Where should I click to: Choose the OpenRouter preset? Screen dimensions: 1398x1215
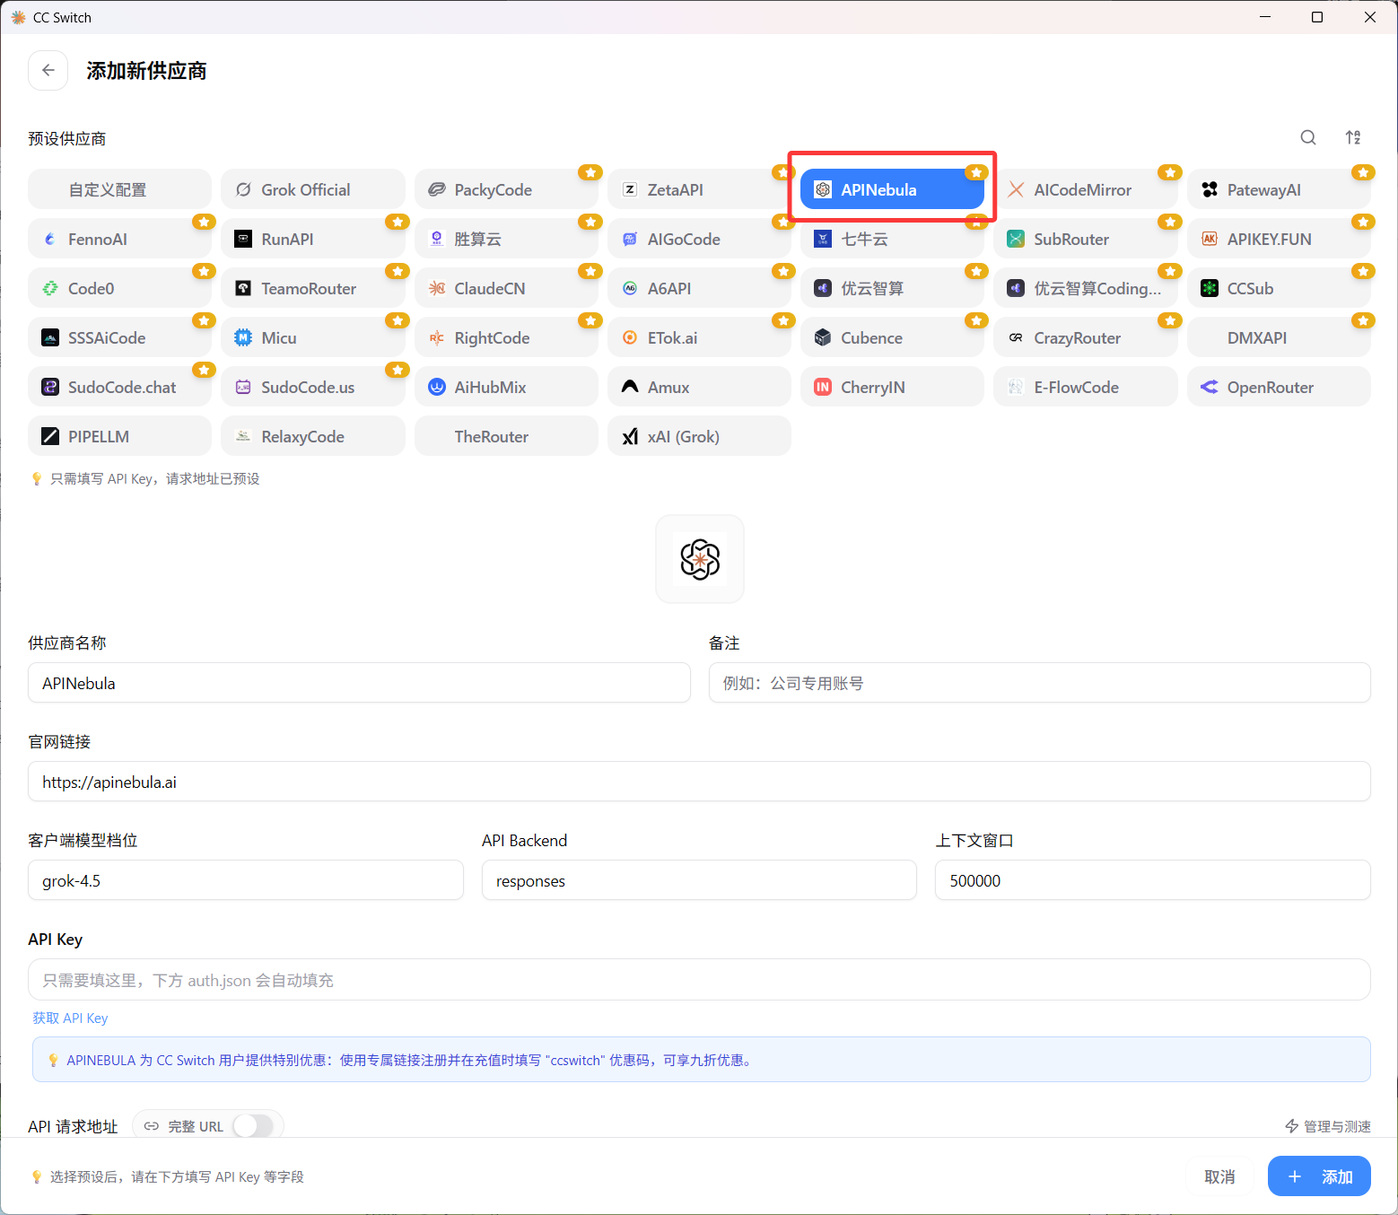click(x=1279, y=387)
